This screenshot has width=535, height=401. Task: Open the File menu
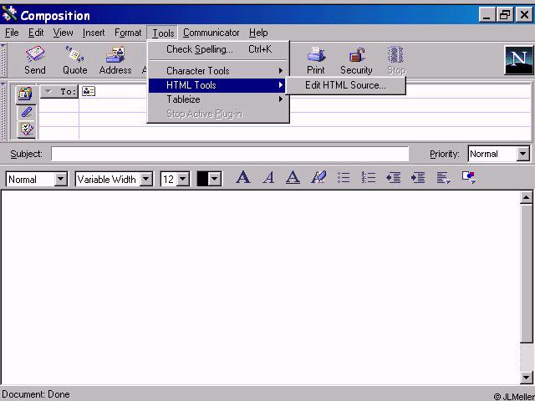(12, 33)
